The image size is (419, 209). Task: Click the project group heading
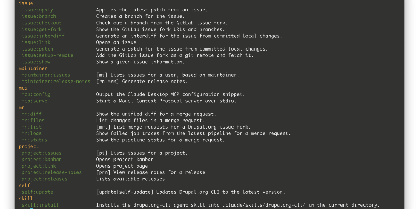click(x=29, y=147)
